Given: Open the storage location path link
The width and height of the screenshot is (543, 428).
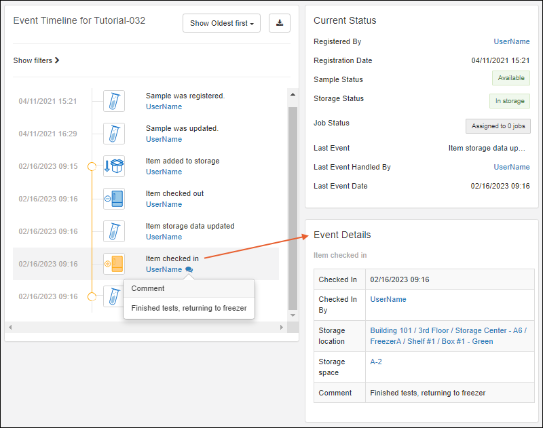Looking at the screenshot, I should pyautogui.click(x=448, y=336).
